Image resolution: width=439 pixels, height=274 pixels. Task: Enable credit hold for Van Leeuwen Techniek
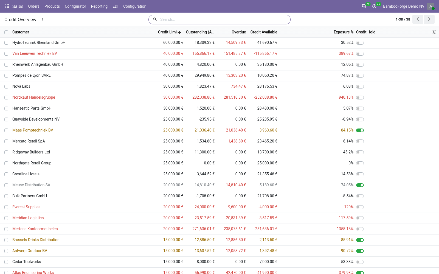(360, 54)
